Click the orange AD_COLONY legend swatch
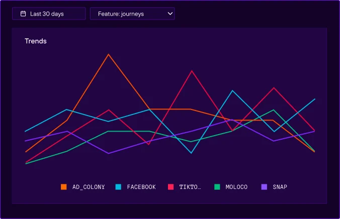 point(64,187)
